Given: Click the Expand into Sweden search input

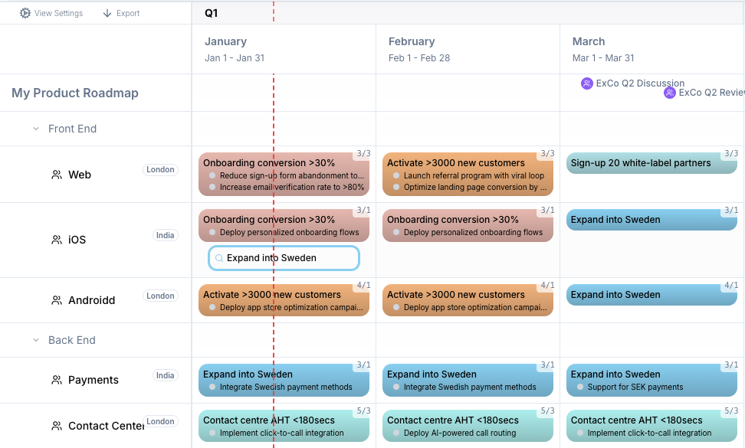Looking at the screenshot, I should click(x=284, y=258).
